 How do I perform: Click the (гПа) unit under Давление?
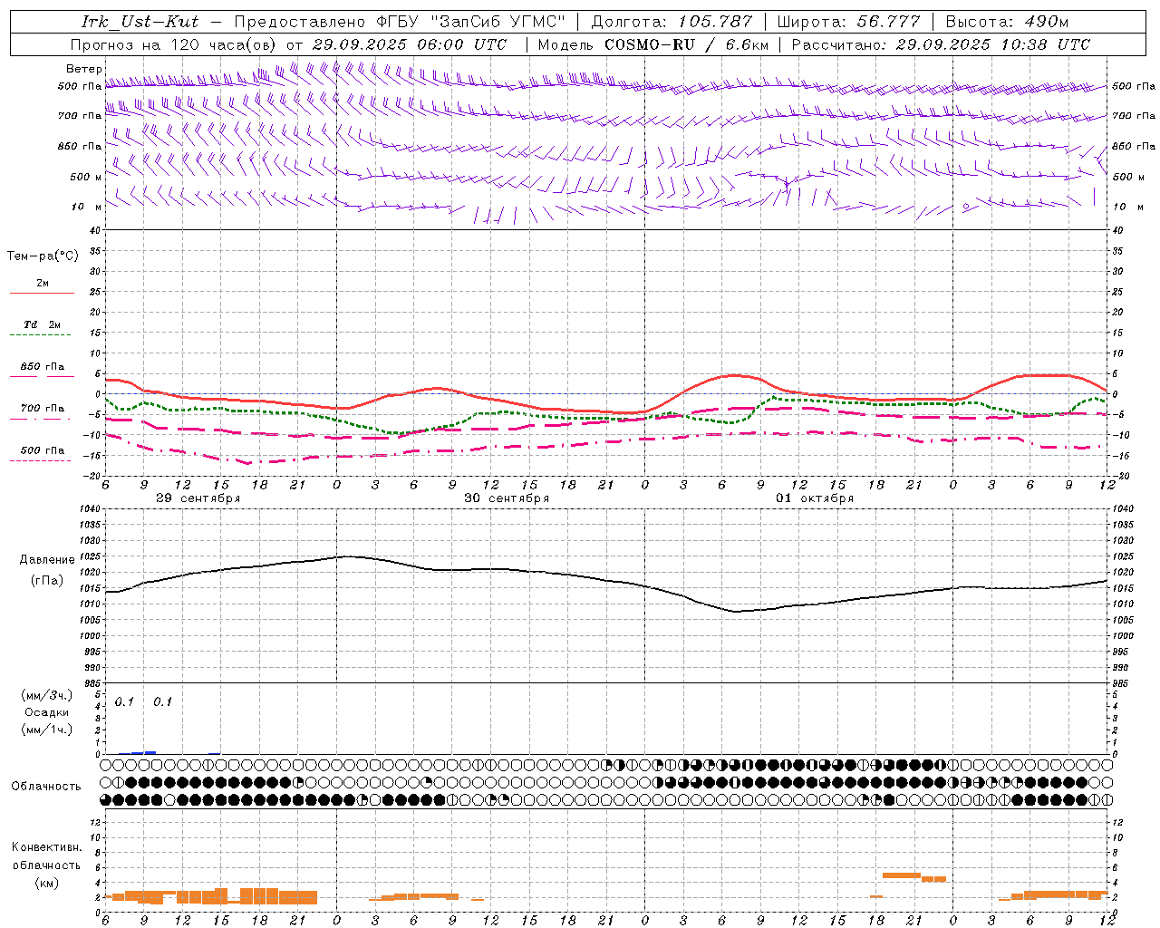pyautogui.click(x=47, y=581)
